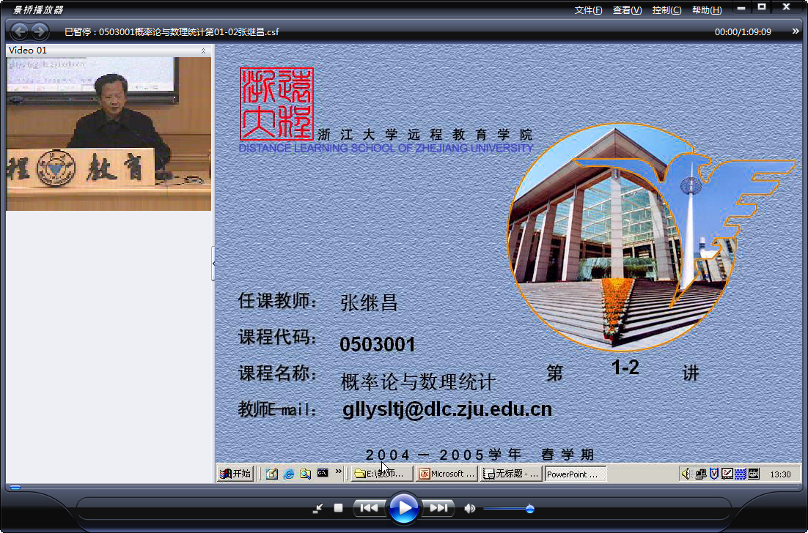Click the circular building photo on slide
Viewport: 808px width, 533px height.
[623, 236]
